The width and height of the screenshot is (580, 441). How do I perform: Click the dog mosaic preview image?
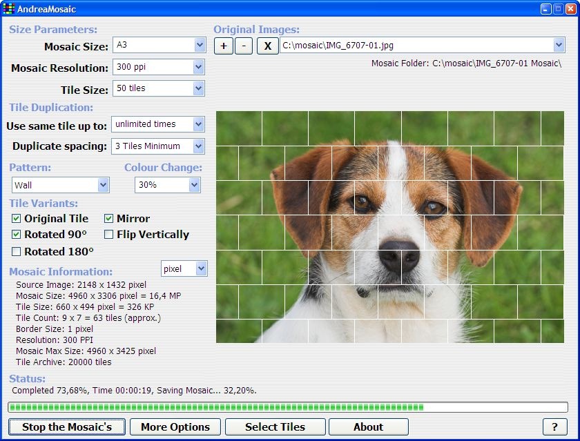[389, 227]
